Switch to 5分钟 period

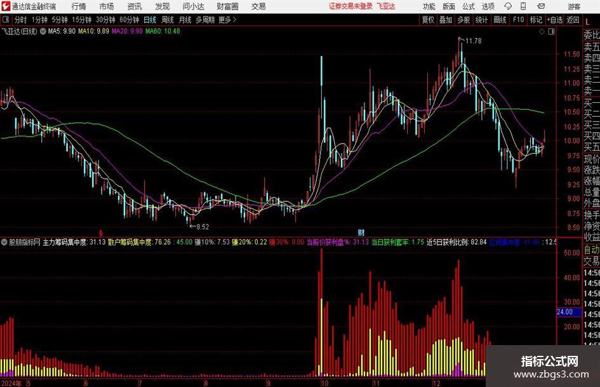[60, 20]
